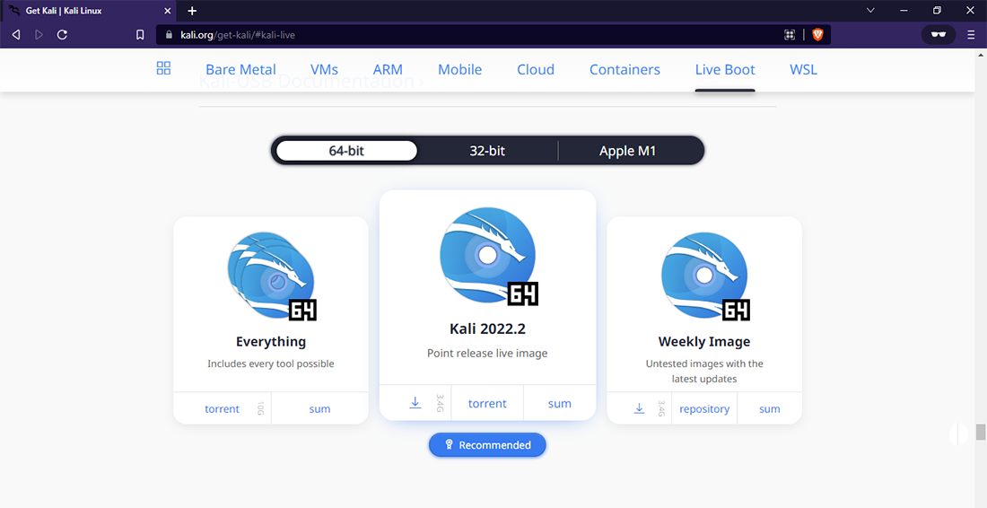
Task: Go to the WSL section
Action: pyautogui.click(x=804, y=69)
